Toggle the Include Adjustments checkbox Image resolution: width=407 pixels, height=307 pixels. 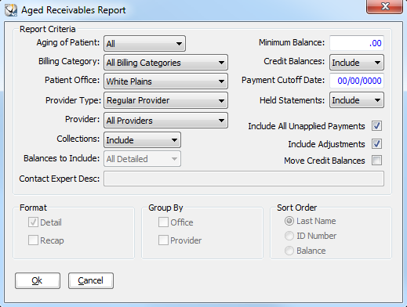coord(376,144)
